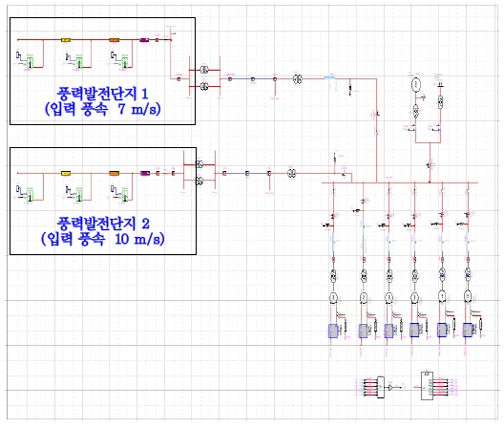Image resolution: width=504 pixels, height=428 pixels.
Task: Select vertical resistor beside sixth feeder control block
Action: (480, 324)
